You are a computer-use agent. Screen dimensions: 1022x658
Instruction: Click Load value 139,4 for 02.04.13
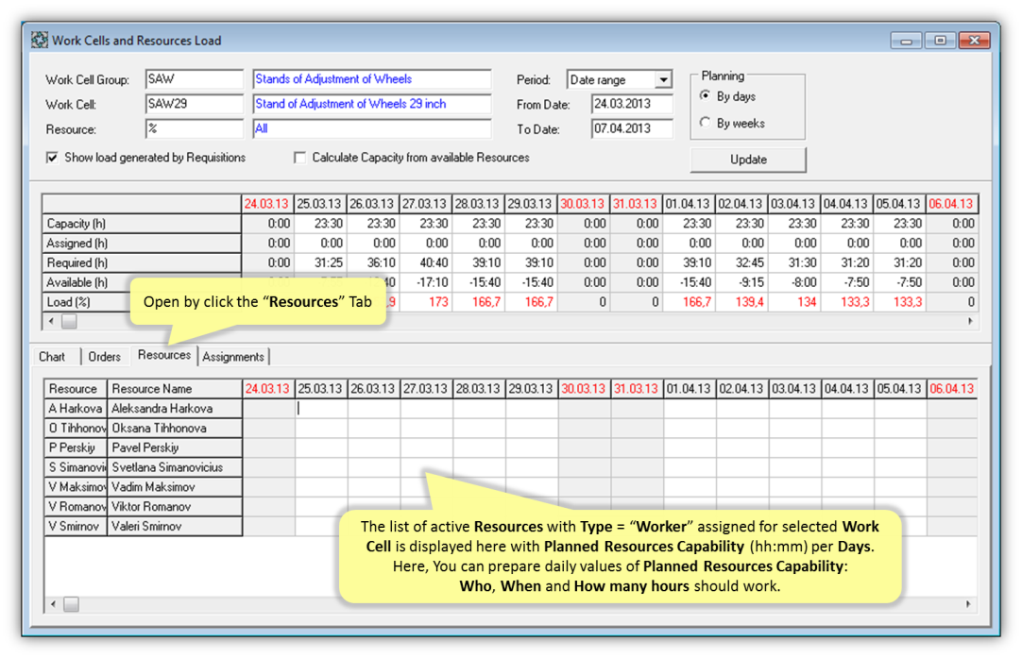[741, 302]
